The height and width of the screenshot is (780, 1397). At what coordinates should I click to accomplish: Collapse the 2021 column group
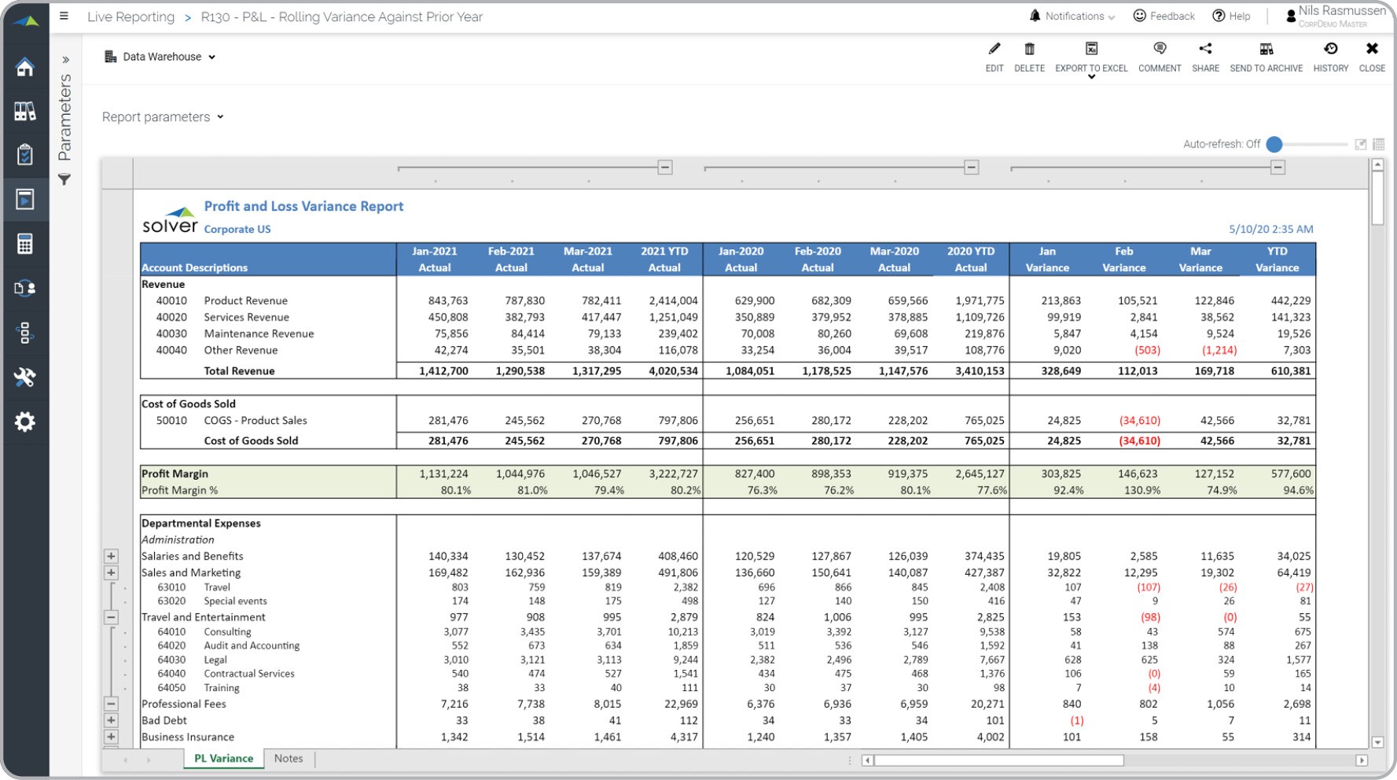pos(665,167)
